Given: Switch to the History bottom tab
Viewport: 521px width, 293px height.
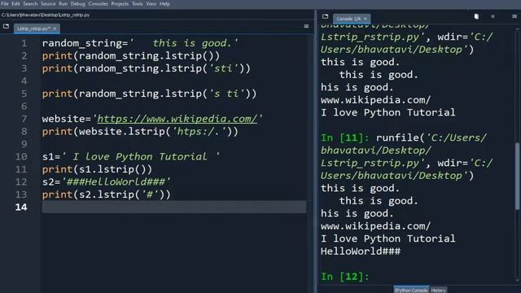Looking at the screenshot, I should [438, 290].
